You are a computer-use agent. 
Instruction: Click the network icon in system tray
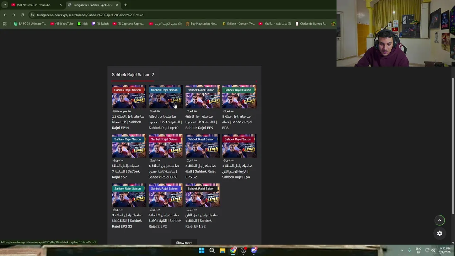tap(427, 250)
